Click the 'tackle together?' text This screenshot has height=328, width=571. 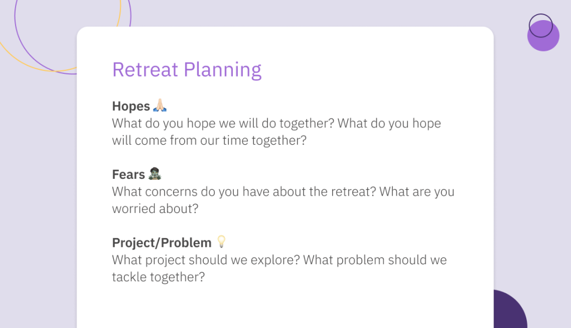tap(159, 277)
